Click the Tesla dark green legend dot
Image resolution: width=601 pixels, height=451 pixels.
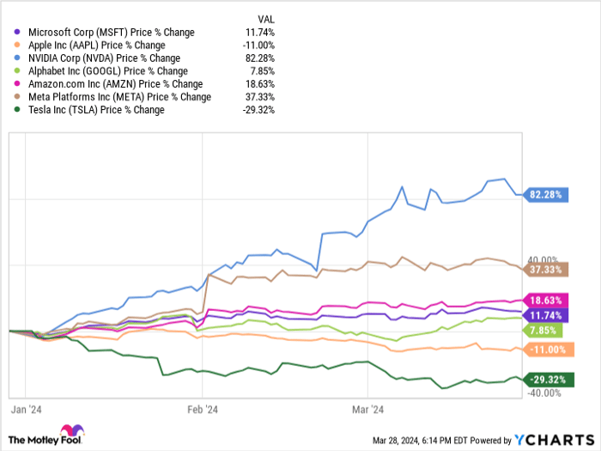pos(18,110)
